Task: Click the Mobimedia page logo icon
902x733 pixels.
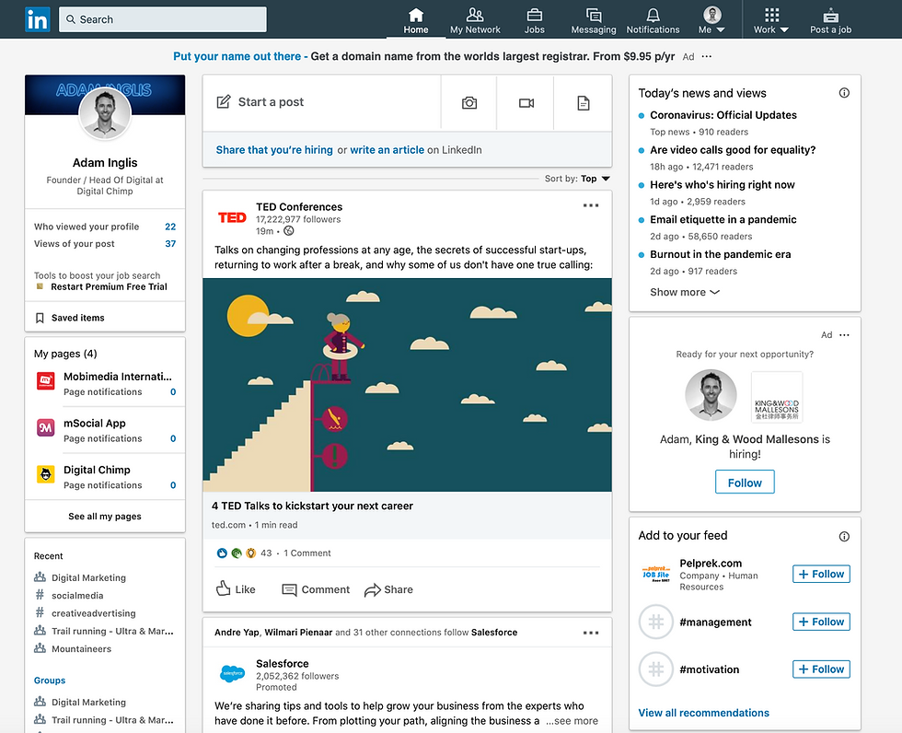Action: 46,381
